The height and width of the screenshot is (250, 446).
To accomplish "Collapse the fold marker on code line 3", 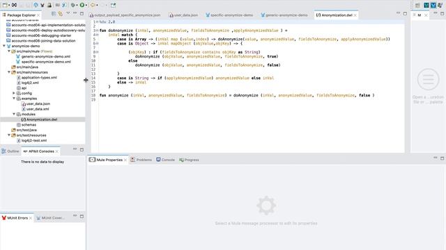I will coord(98,31).
